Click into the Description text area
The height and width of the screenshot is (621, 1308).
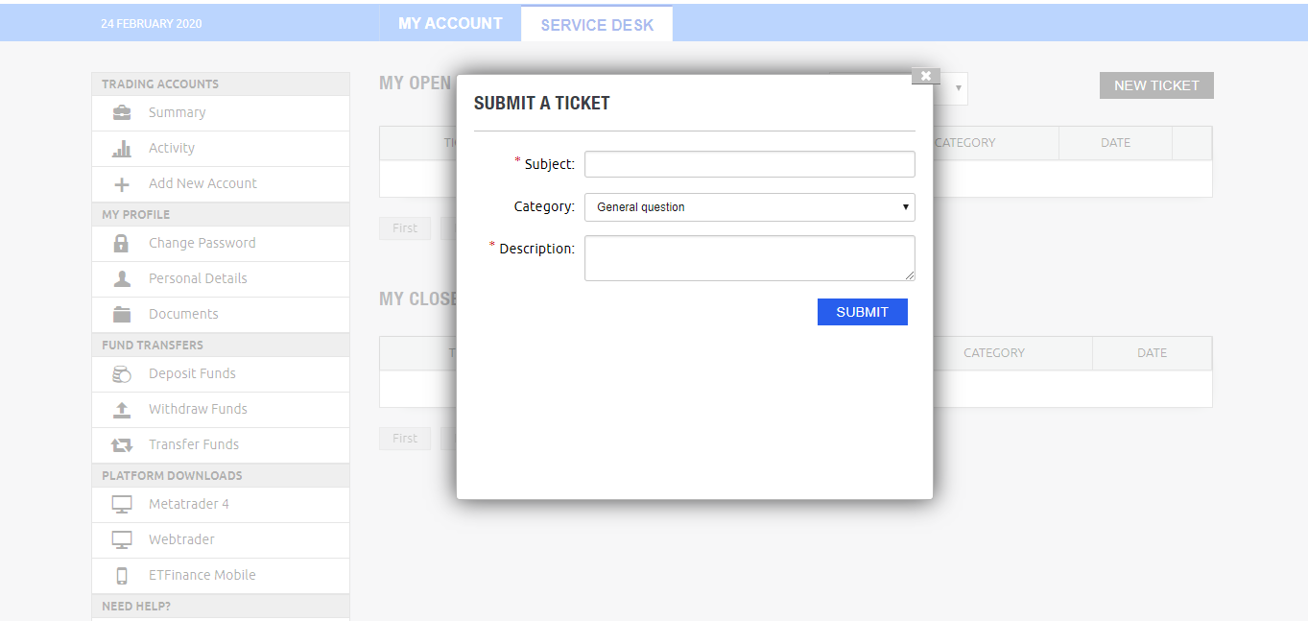749,258
